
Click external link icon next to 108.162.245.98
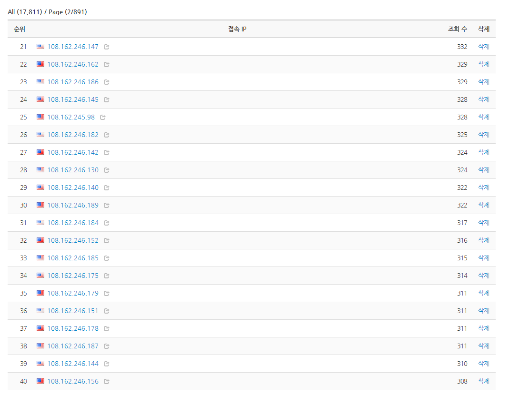103,117
